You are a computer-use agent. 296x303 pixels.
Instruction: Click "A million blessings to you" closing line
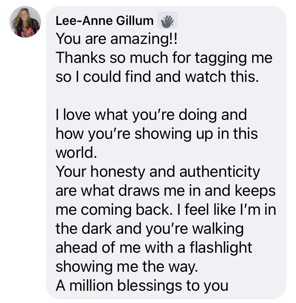(142, 285)
